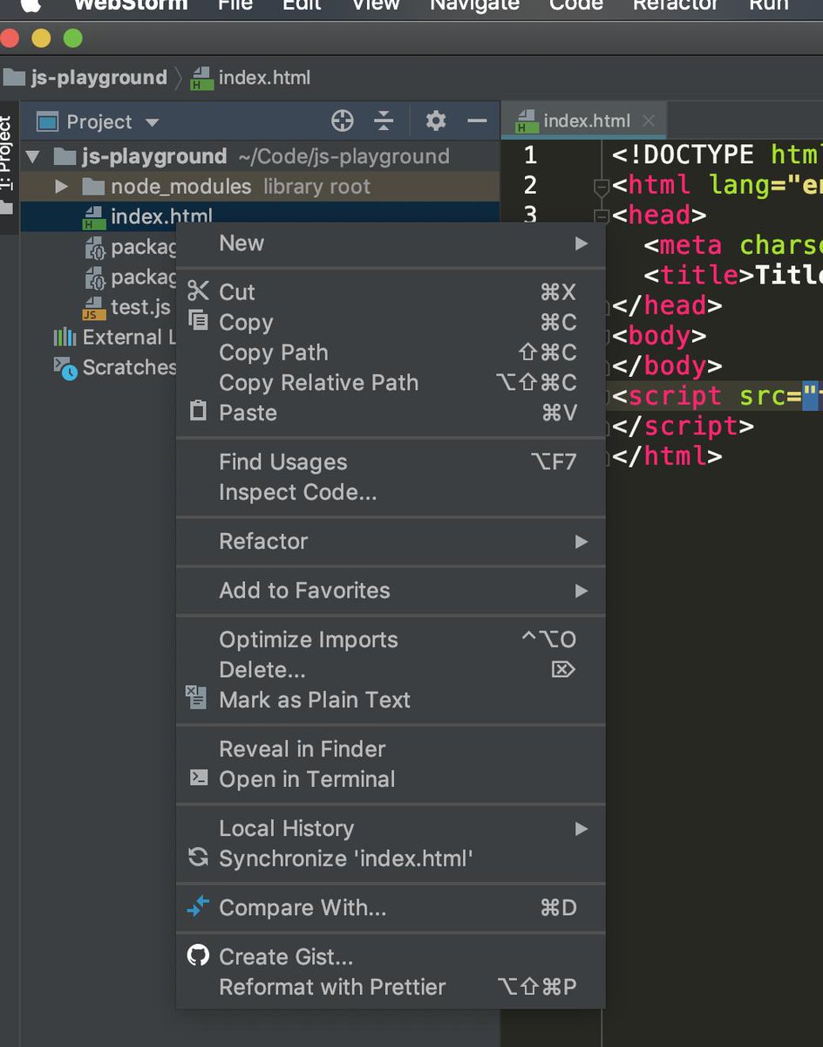Choose Reformat with Prettier
Image resolution: width=823 pixels, height=1047 pixels.
391,987
